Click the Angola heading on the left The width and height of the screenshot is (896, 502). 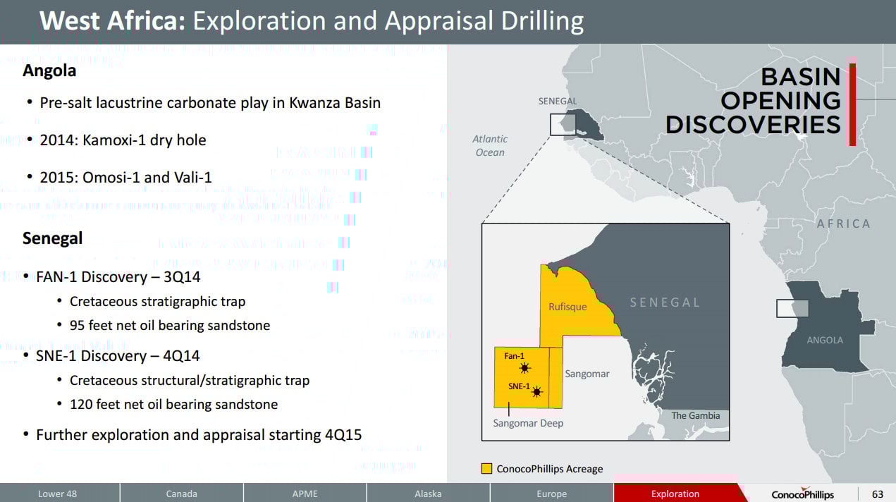[49, 71]
